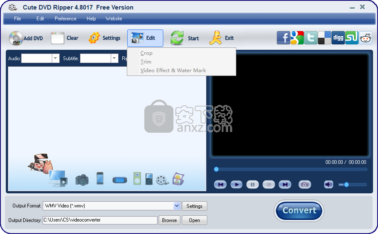Click the Edit toolbar button
This screenshot has height=234, width=378.
tap(145, 38)
